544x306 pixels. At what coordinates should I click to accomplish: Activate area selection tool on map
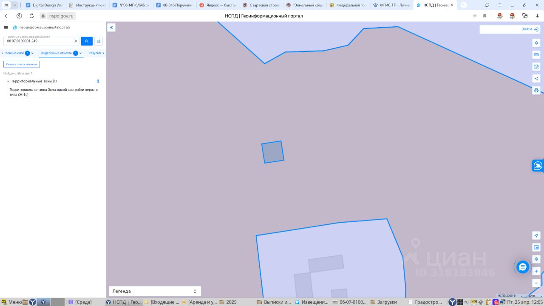[536, 67]
